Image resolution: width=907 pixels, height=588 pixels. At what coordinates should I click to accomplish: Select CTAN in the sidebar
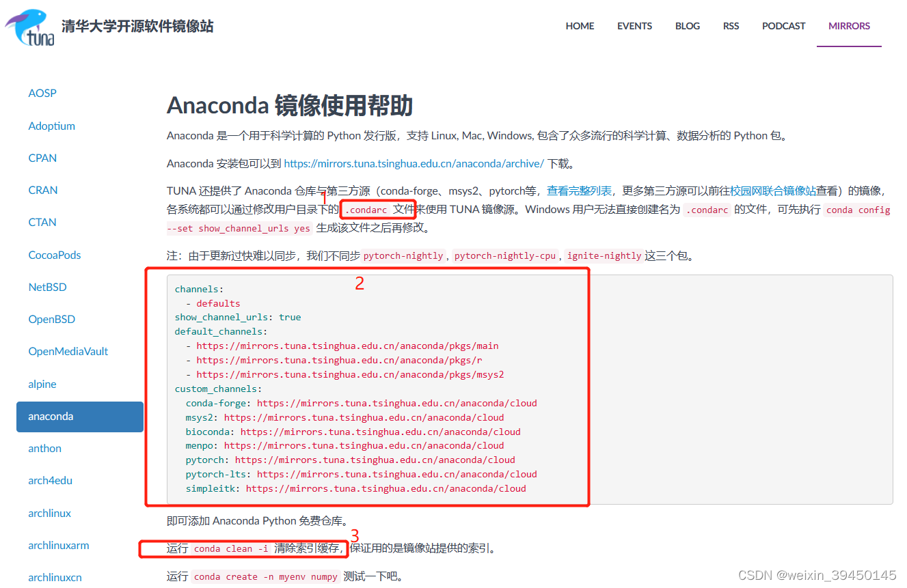[x=42, y=222]
